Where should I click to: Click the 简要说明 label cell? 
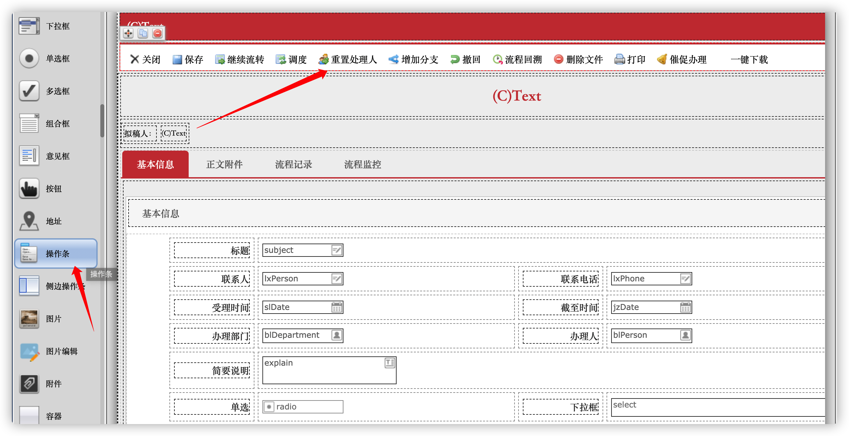[212, 370]
